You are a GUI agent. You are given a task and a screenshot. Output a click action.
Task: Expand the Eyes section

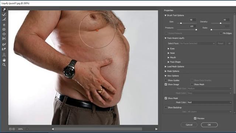(169, 49)
